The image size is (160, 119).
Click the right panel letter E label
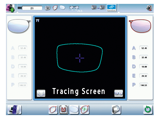[x=134, y=76]
